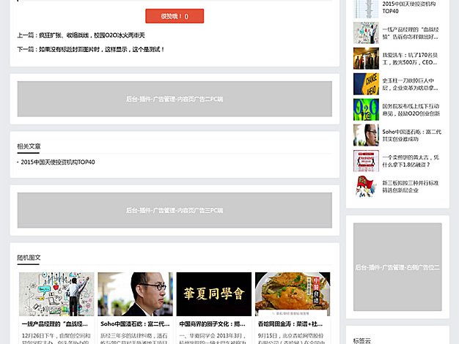Open previous article 疯狂扩张、收缩战线 link
Viewport: 459px width, 344px height.
(92, 35)
